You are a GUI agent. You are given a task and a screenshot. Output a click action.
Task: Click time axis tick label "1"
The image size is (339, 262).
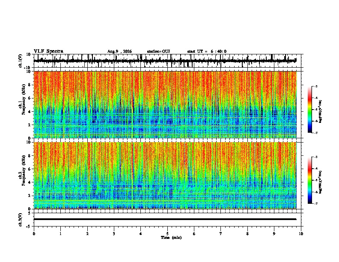60,234
